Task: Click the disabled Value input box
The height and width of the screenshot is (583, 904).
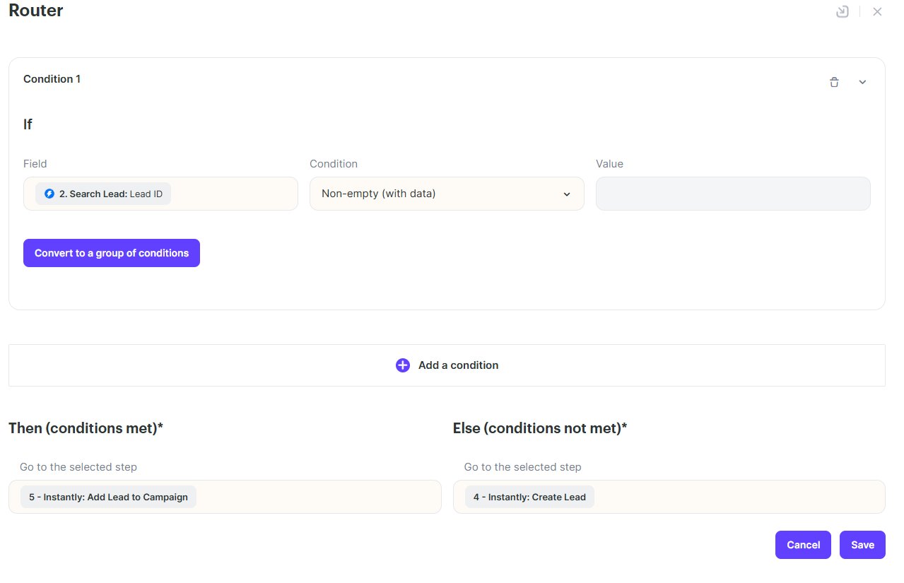Action: point(733,194)
